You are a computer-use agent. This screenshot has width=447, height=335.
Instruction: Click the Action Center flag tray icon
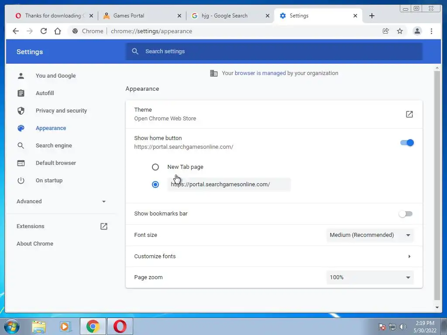point(382,327)
